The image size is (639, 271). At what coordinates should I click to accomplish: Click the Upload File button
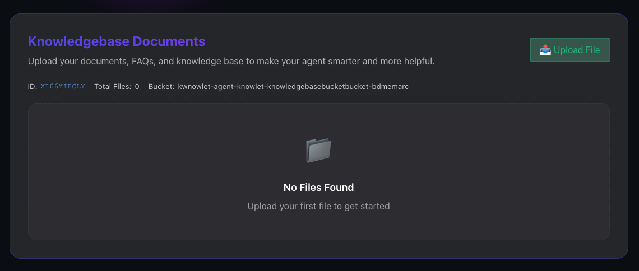click(569, 50)
